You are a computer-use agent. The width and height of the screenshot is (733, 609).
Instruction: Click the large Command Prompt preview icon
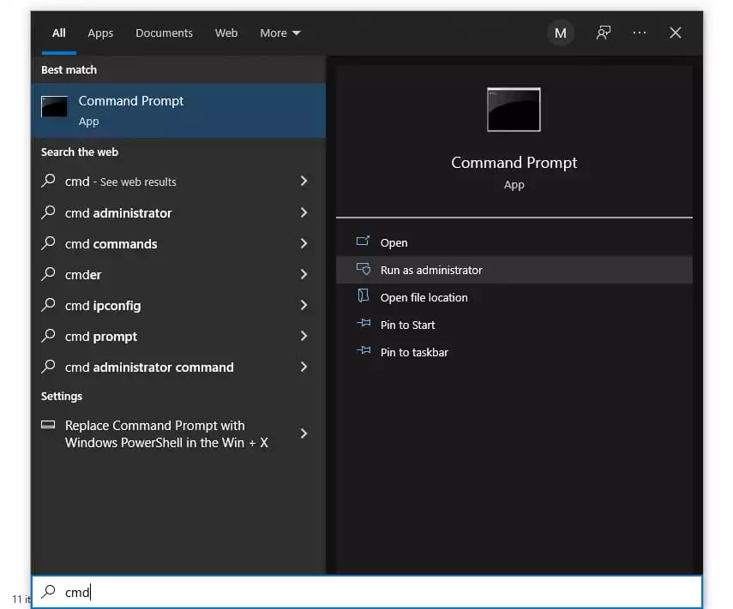[x=514, y=110]
